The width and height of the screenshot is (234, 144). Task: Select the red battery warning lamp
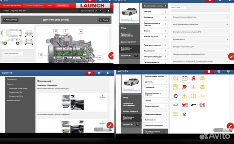[185, 78]
